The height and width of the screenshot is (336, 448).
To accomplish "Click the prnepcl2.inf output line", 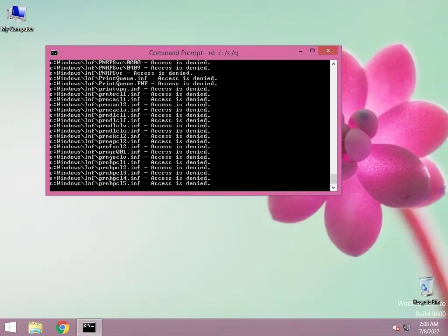I will [x=130, y=141].
